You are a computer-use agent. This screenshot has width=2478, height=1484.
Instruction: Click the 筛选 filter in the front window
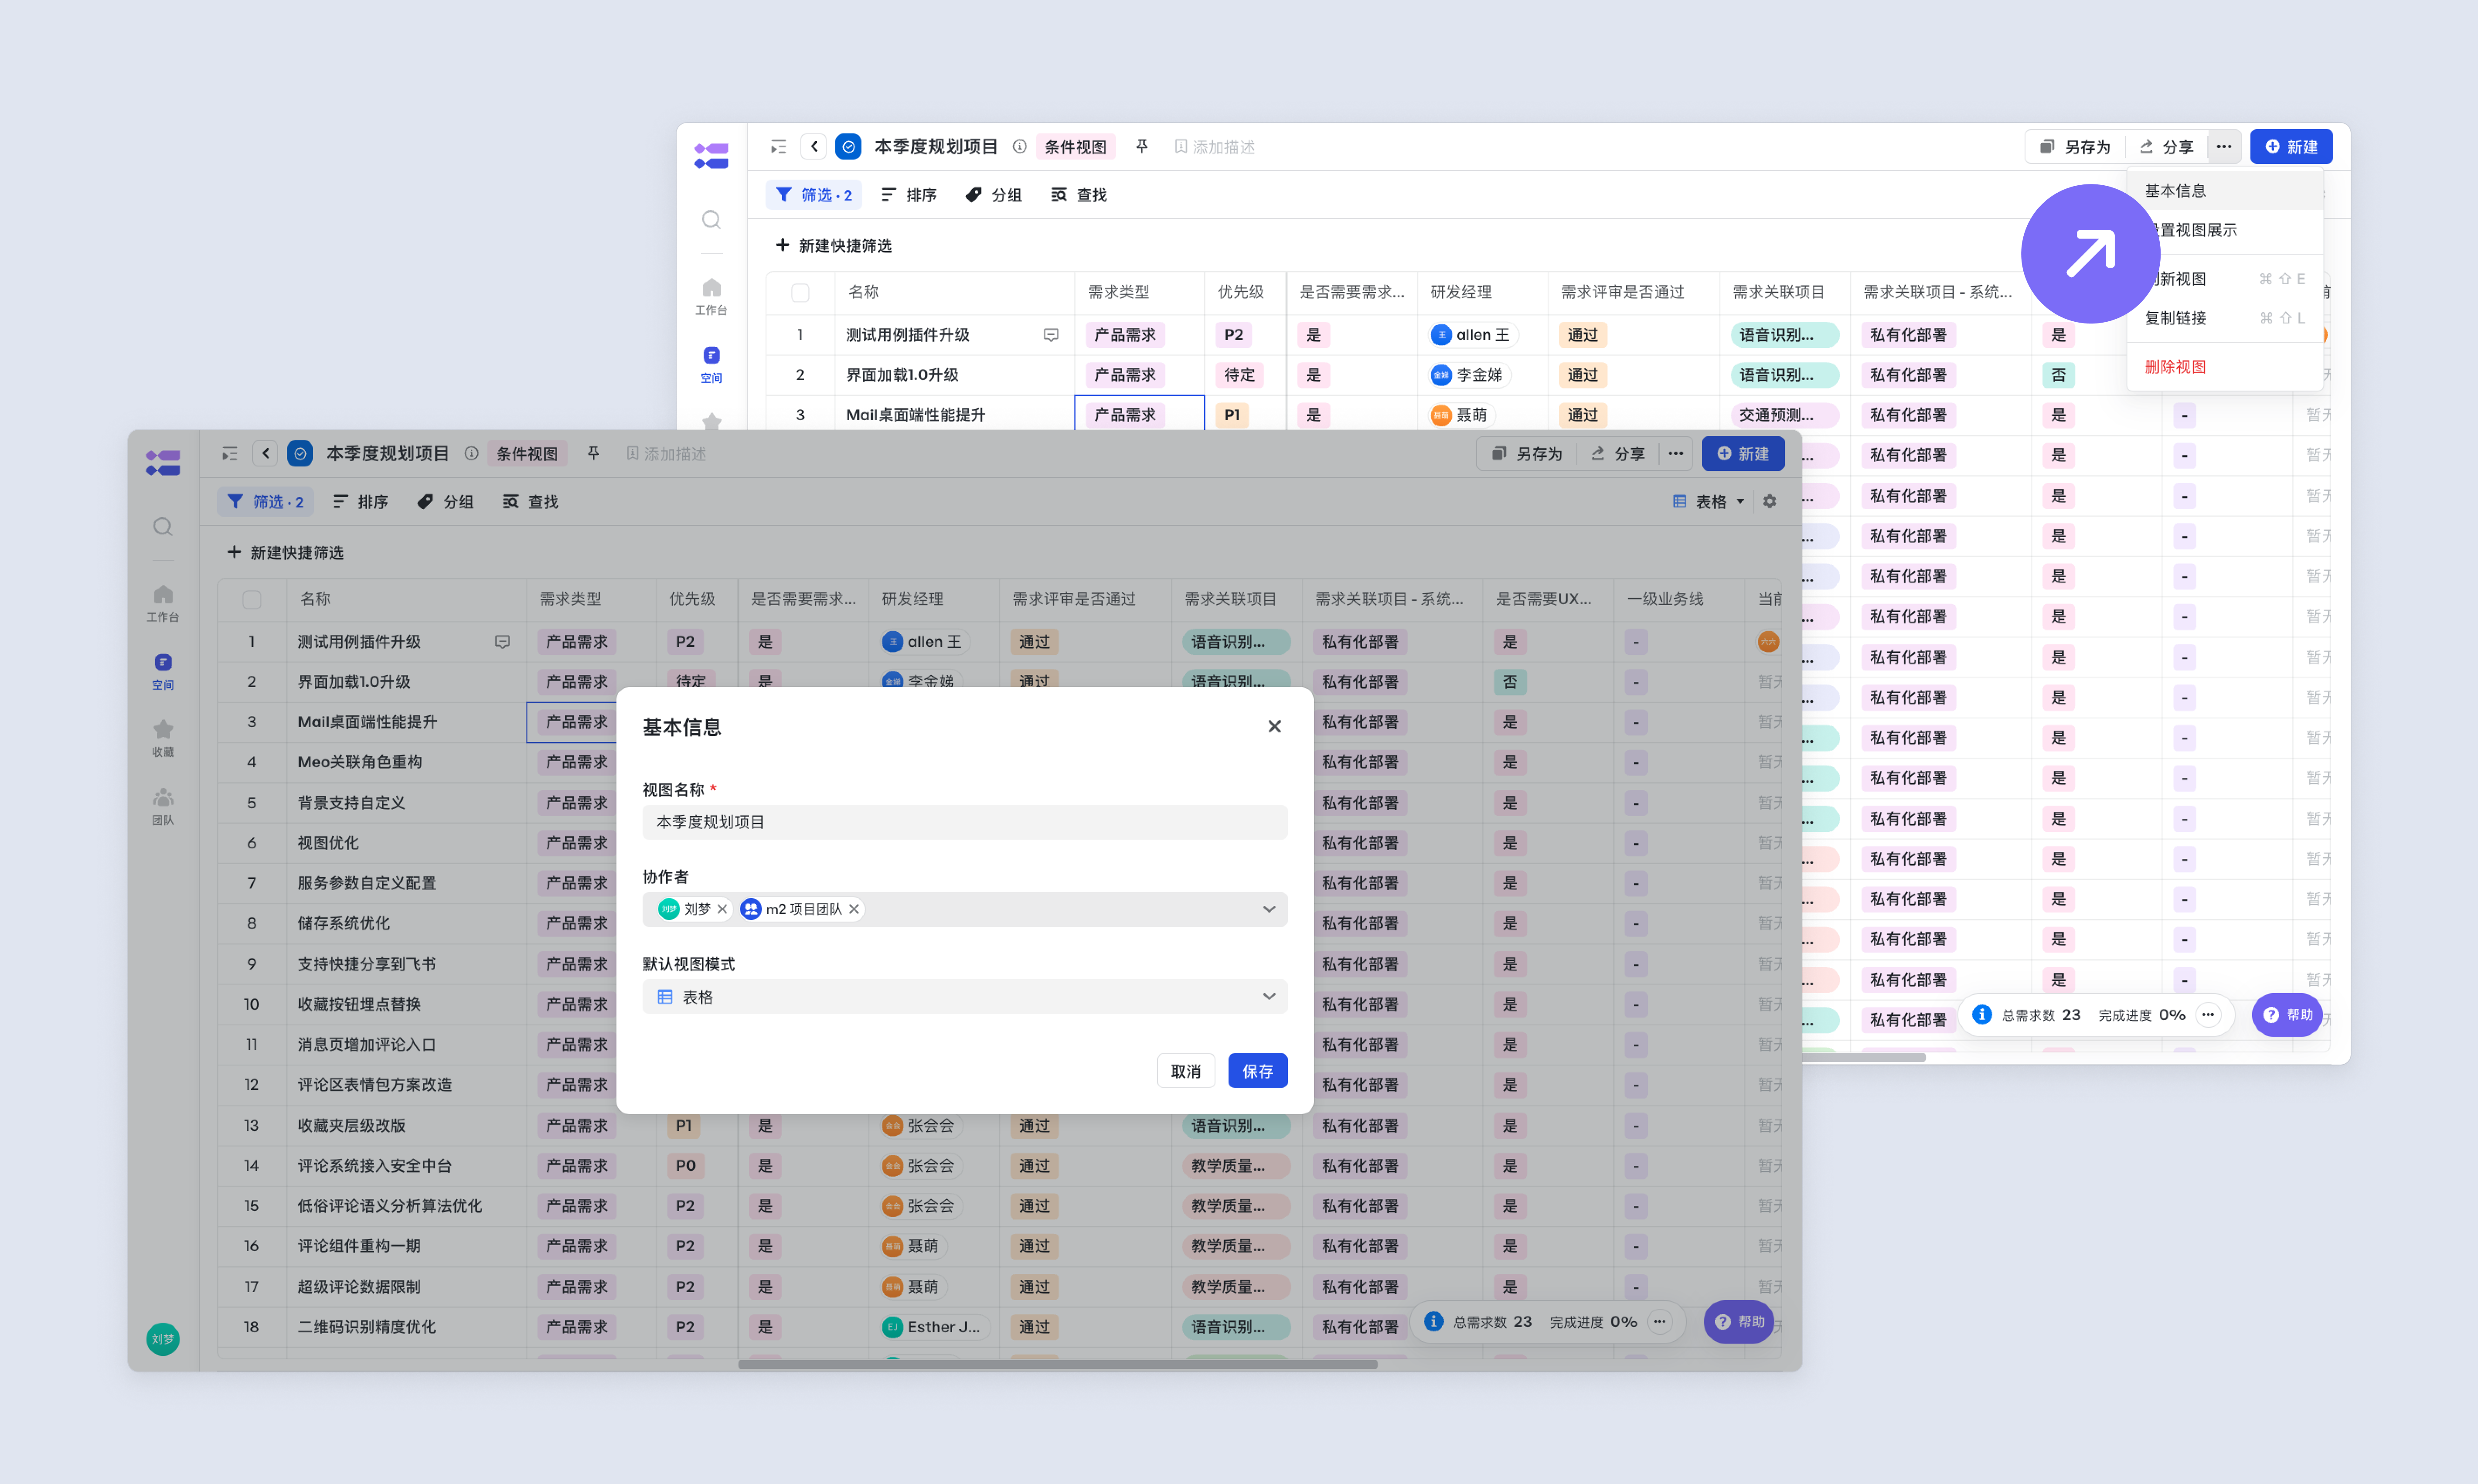point(265,502)
